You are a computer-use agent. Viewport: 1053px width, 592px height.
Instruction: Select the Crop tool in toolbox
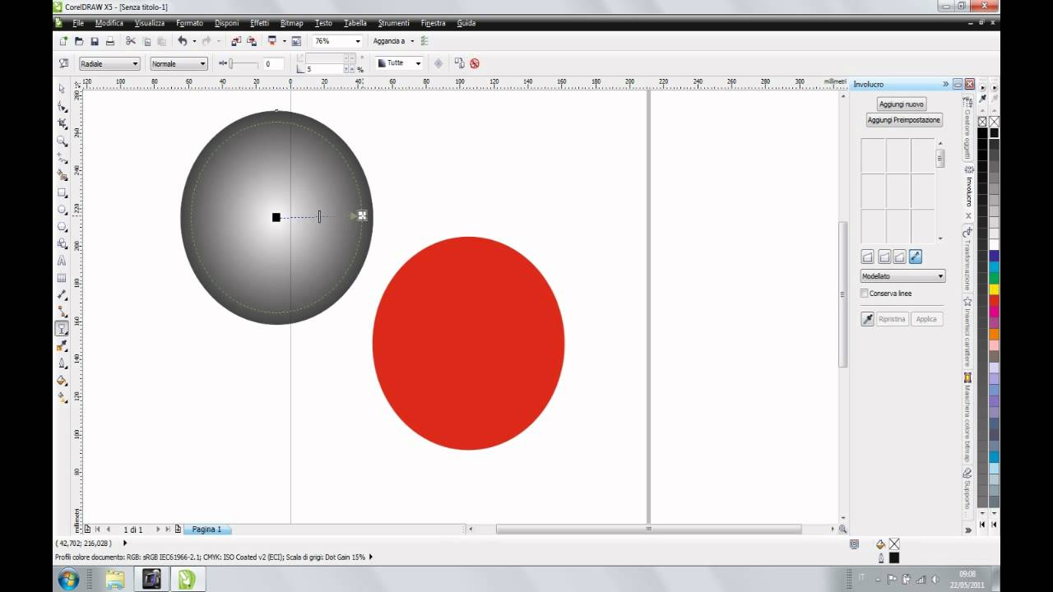(x=62, y=123)
